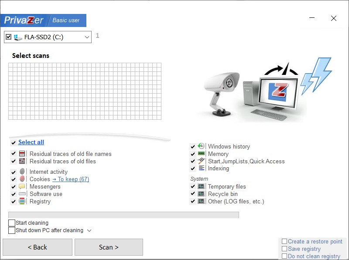Uncheck Residual traces of old file names

pyautogui.click(x=14, y=154)
